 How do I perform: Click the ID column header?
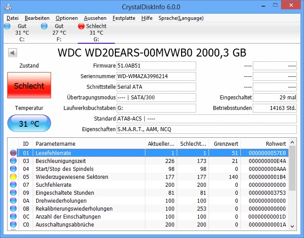(x=26, y=144)
